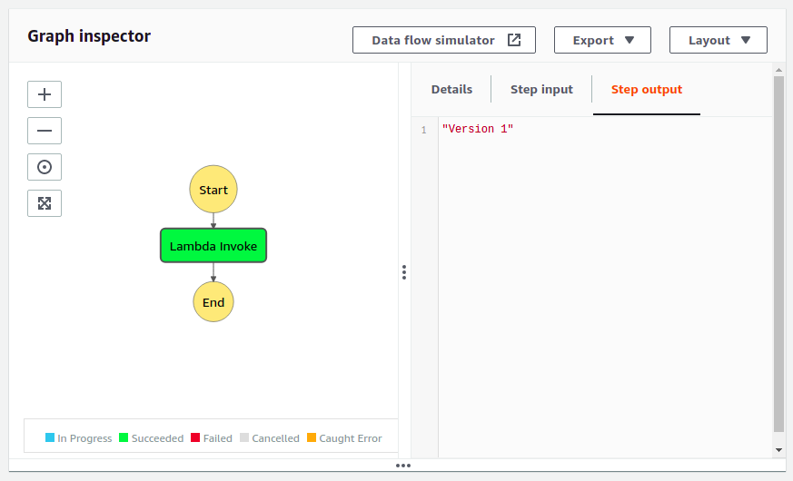Image resolution: width=793 pixels, height=481 pixels.
Task: Click the Caught Error legend swatch
Action: coord(312,437)
